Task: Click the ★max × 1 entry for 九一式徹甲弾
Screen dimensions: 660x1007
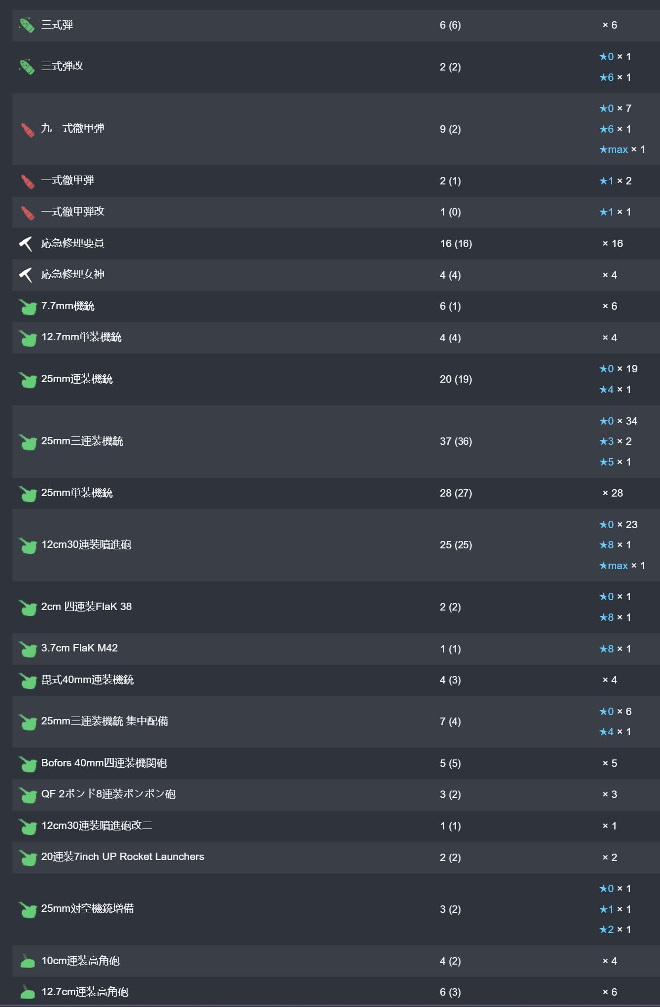Action: coord(622,149)
